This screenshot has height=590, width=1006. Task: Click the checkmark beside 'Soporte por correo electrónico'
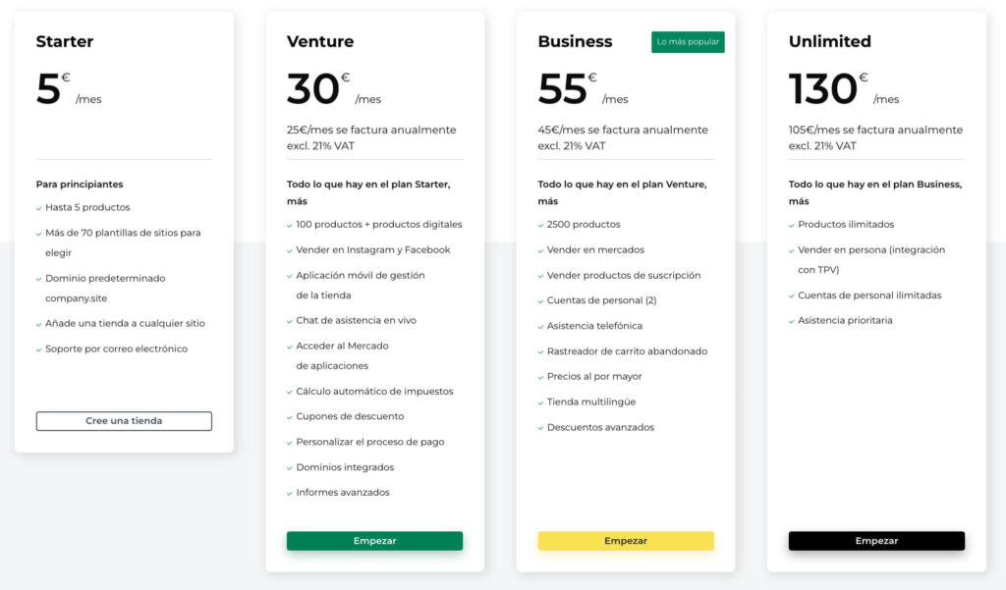pyautogui.click(x=39, y=350)
